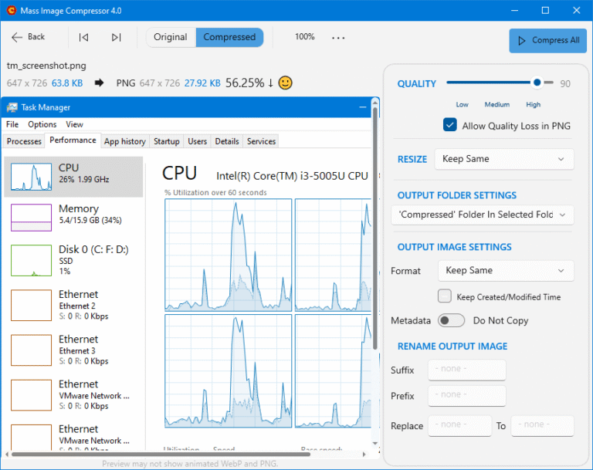The image size is (593, 470).
Task: Click the Performance tab in preview
Action: (73, 140)
